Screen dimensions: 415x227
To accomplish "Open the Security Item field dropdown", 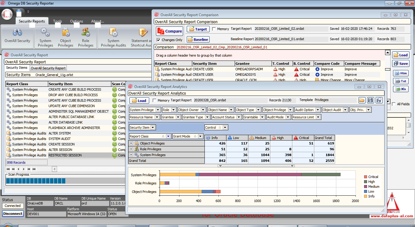I will [x=153, y=127].
